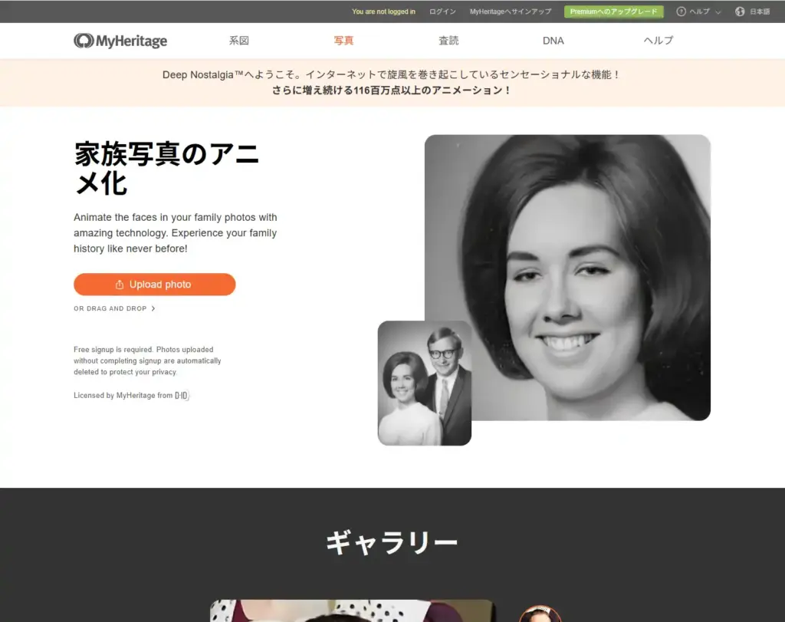Click the D-ID logo
Image resolution: width=785 pixels, height=622 pixels.
182,396
